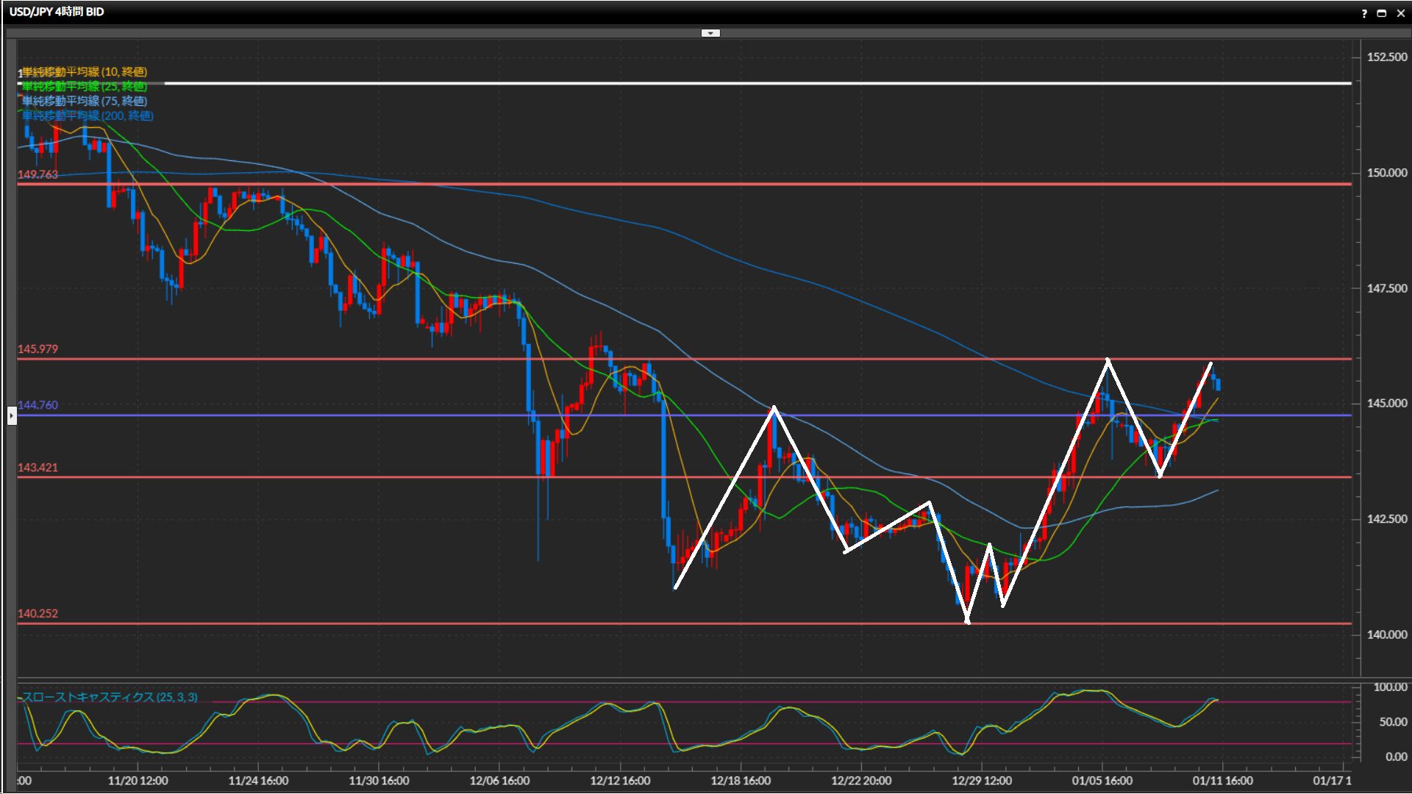
Task: Click the blue 144.760 horizontal line label
Action: pyautogui.click(x=38, y=405)
